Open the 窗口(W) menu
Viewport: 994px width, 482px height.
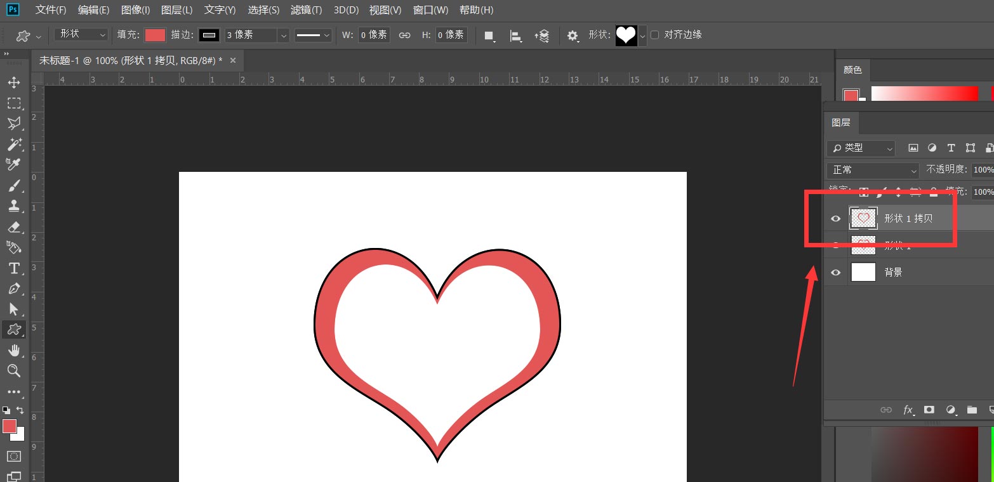pyautogui.click(x=430, y=10)
